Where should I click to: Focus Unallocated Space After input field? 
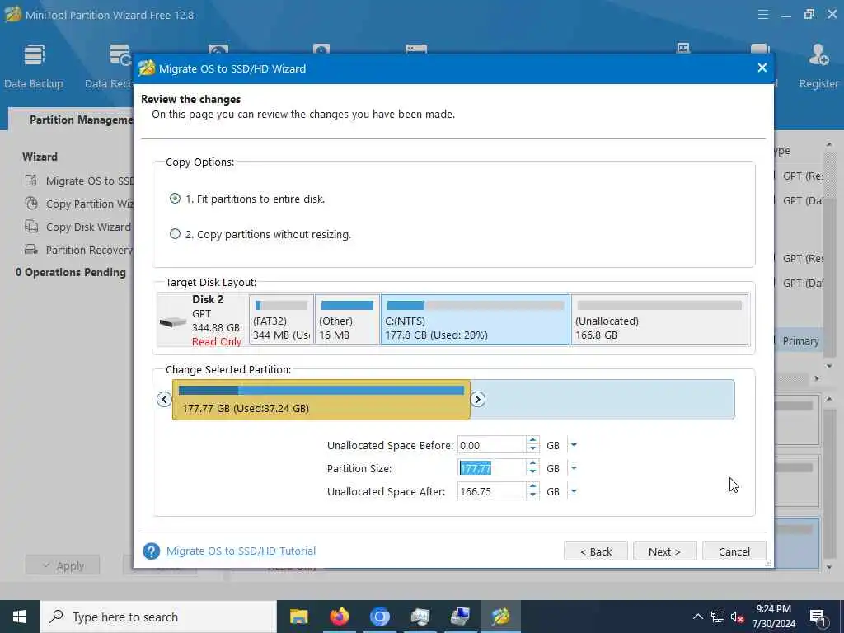pos(491,491)
